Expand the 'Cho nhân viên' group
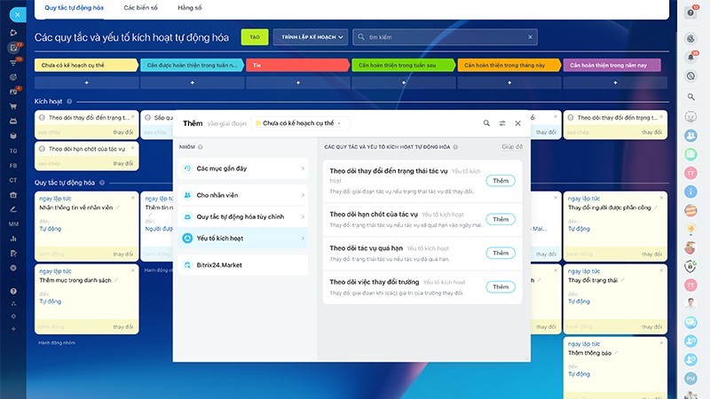 point(242,195)
